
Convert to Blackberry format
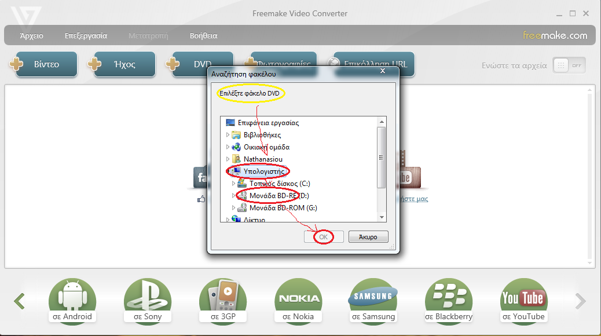tap(449, 301)
